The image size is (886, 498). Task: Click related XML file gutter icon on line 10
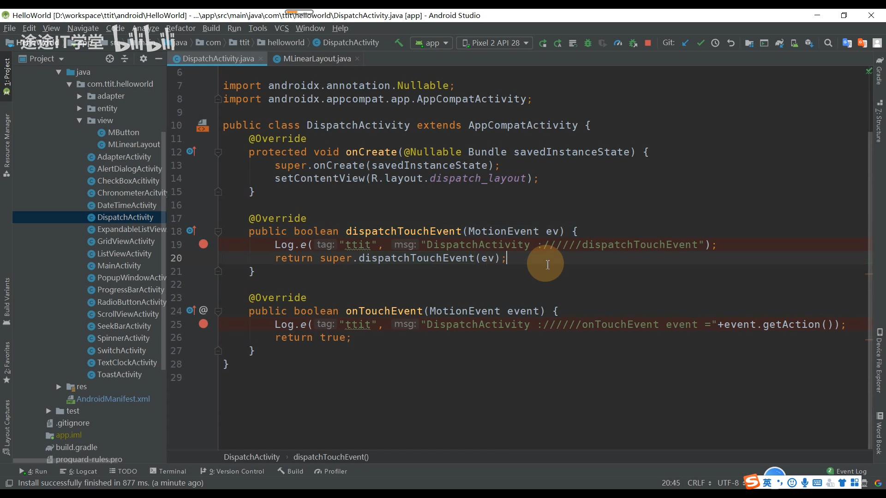pos(203,125)
